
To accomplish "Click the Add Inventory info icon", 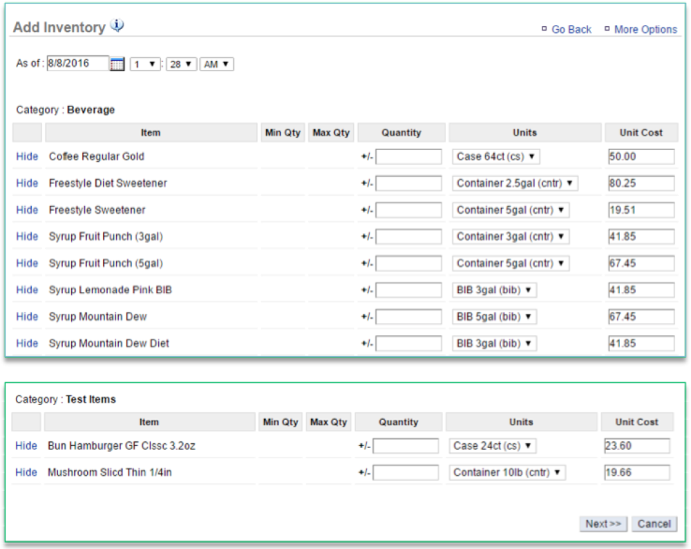I will (x=117, y=25).
